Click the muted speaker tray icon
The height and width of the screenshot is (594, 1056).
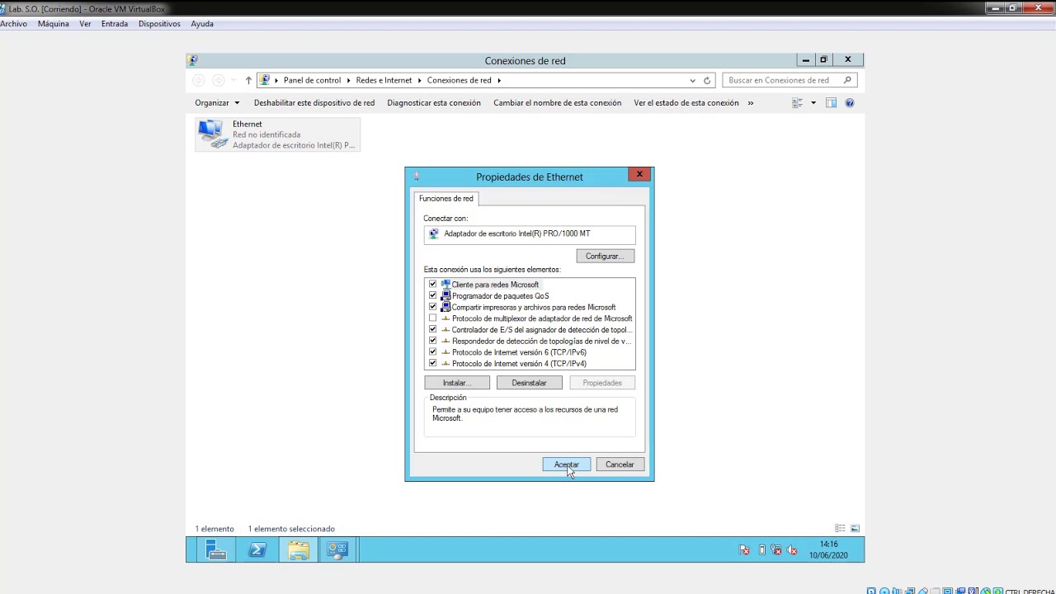point(793,550)
